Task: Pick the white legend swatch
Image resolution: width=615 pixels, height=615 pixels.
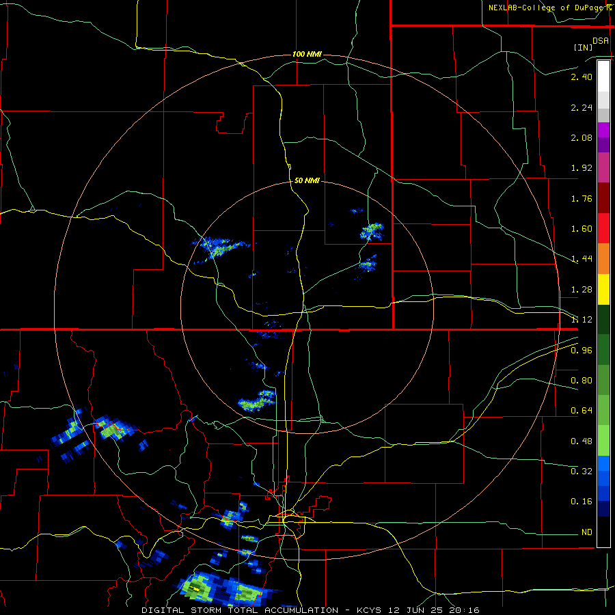Action: 603,77
